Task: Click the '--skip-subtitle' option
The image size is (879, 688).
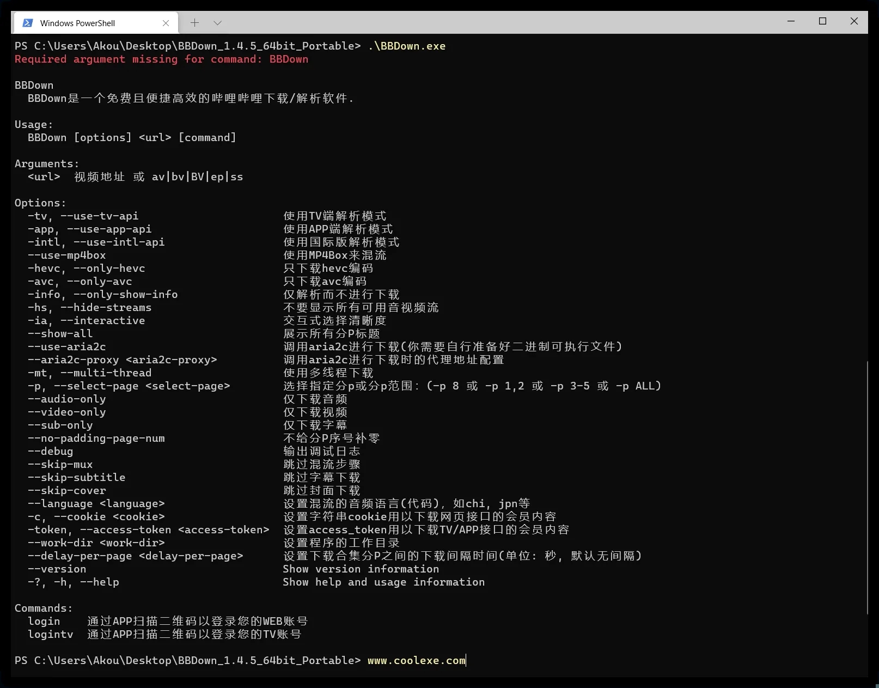Action: coord(77,477)
